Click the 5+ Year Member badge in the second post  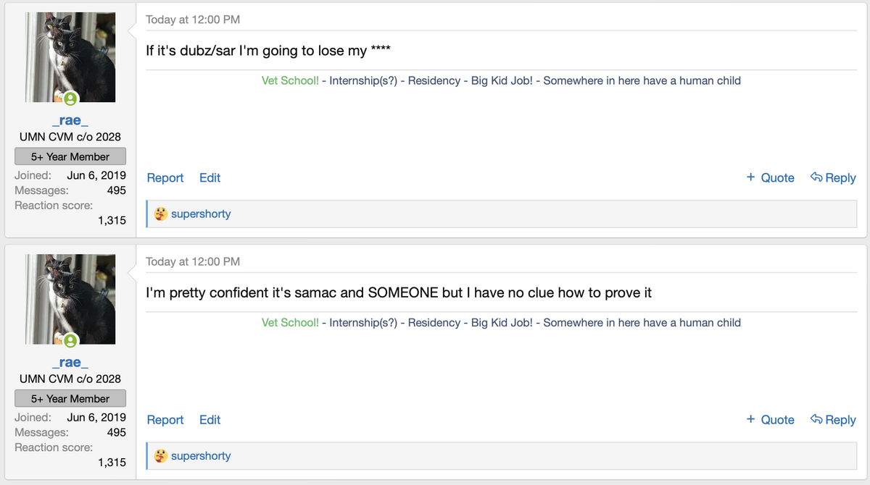click(x=70, y=398)
